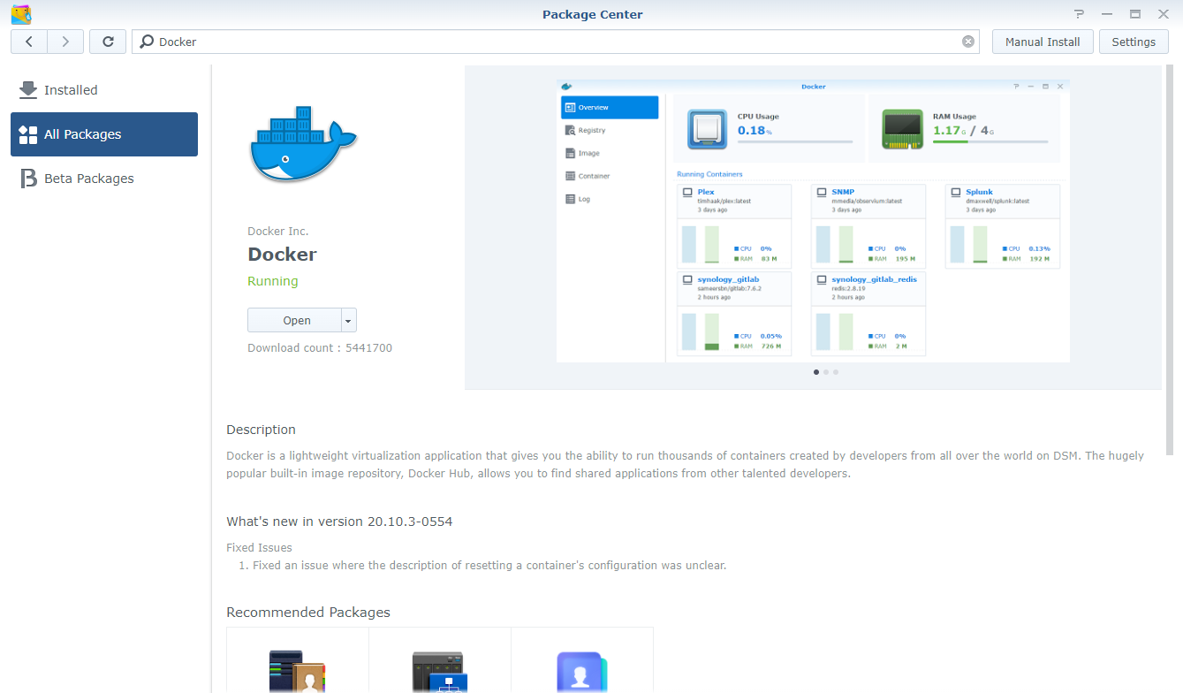The width and height of the screenshot is (1183, 693).
Task: Click the Beta Packages B icon
Action: pos(28,179)
